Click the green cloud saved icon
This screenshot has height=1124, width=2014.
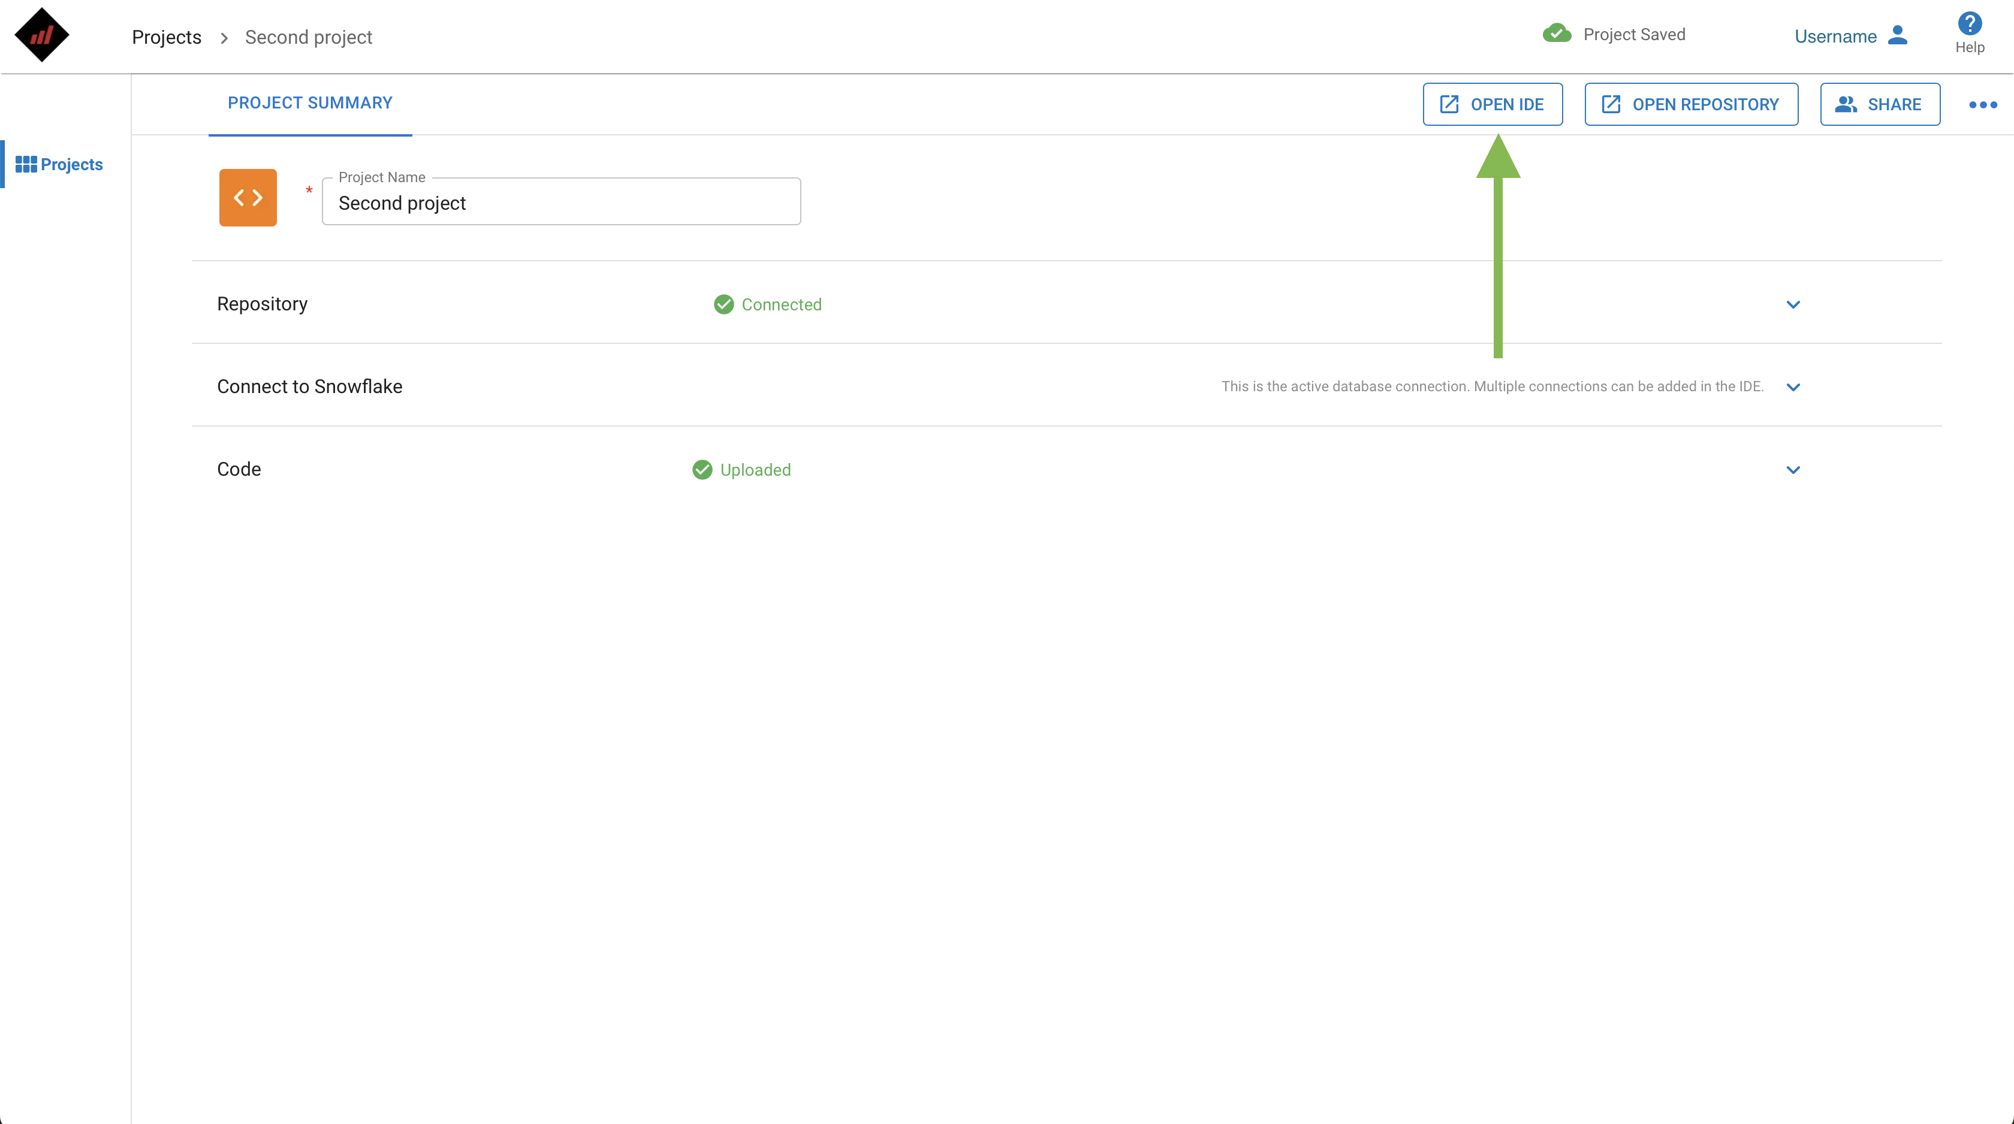click(1557, 33)
